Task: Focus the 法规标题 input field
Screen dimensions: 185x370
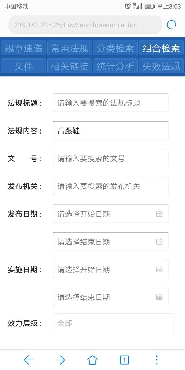Action: pos(111,103)
